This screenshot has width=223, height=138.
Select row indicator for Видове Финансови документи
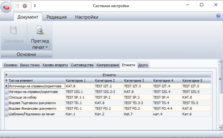coord(6,108)
